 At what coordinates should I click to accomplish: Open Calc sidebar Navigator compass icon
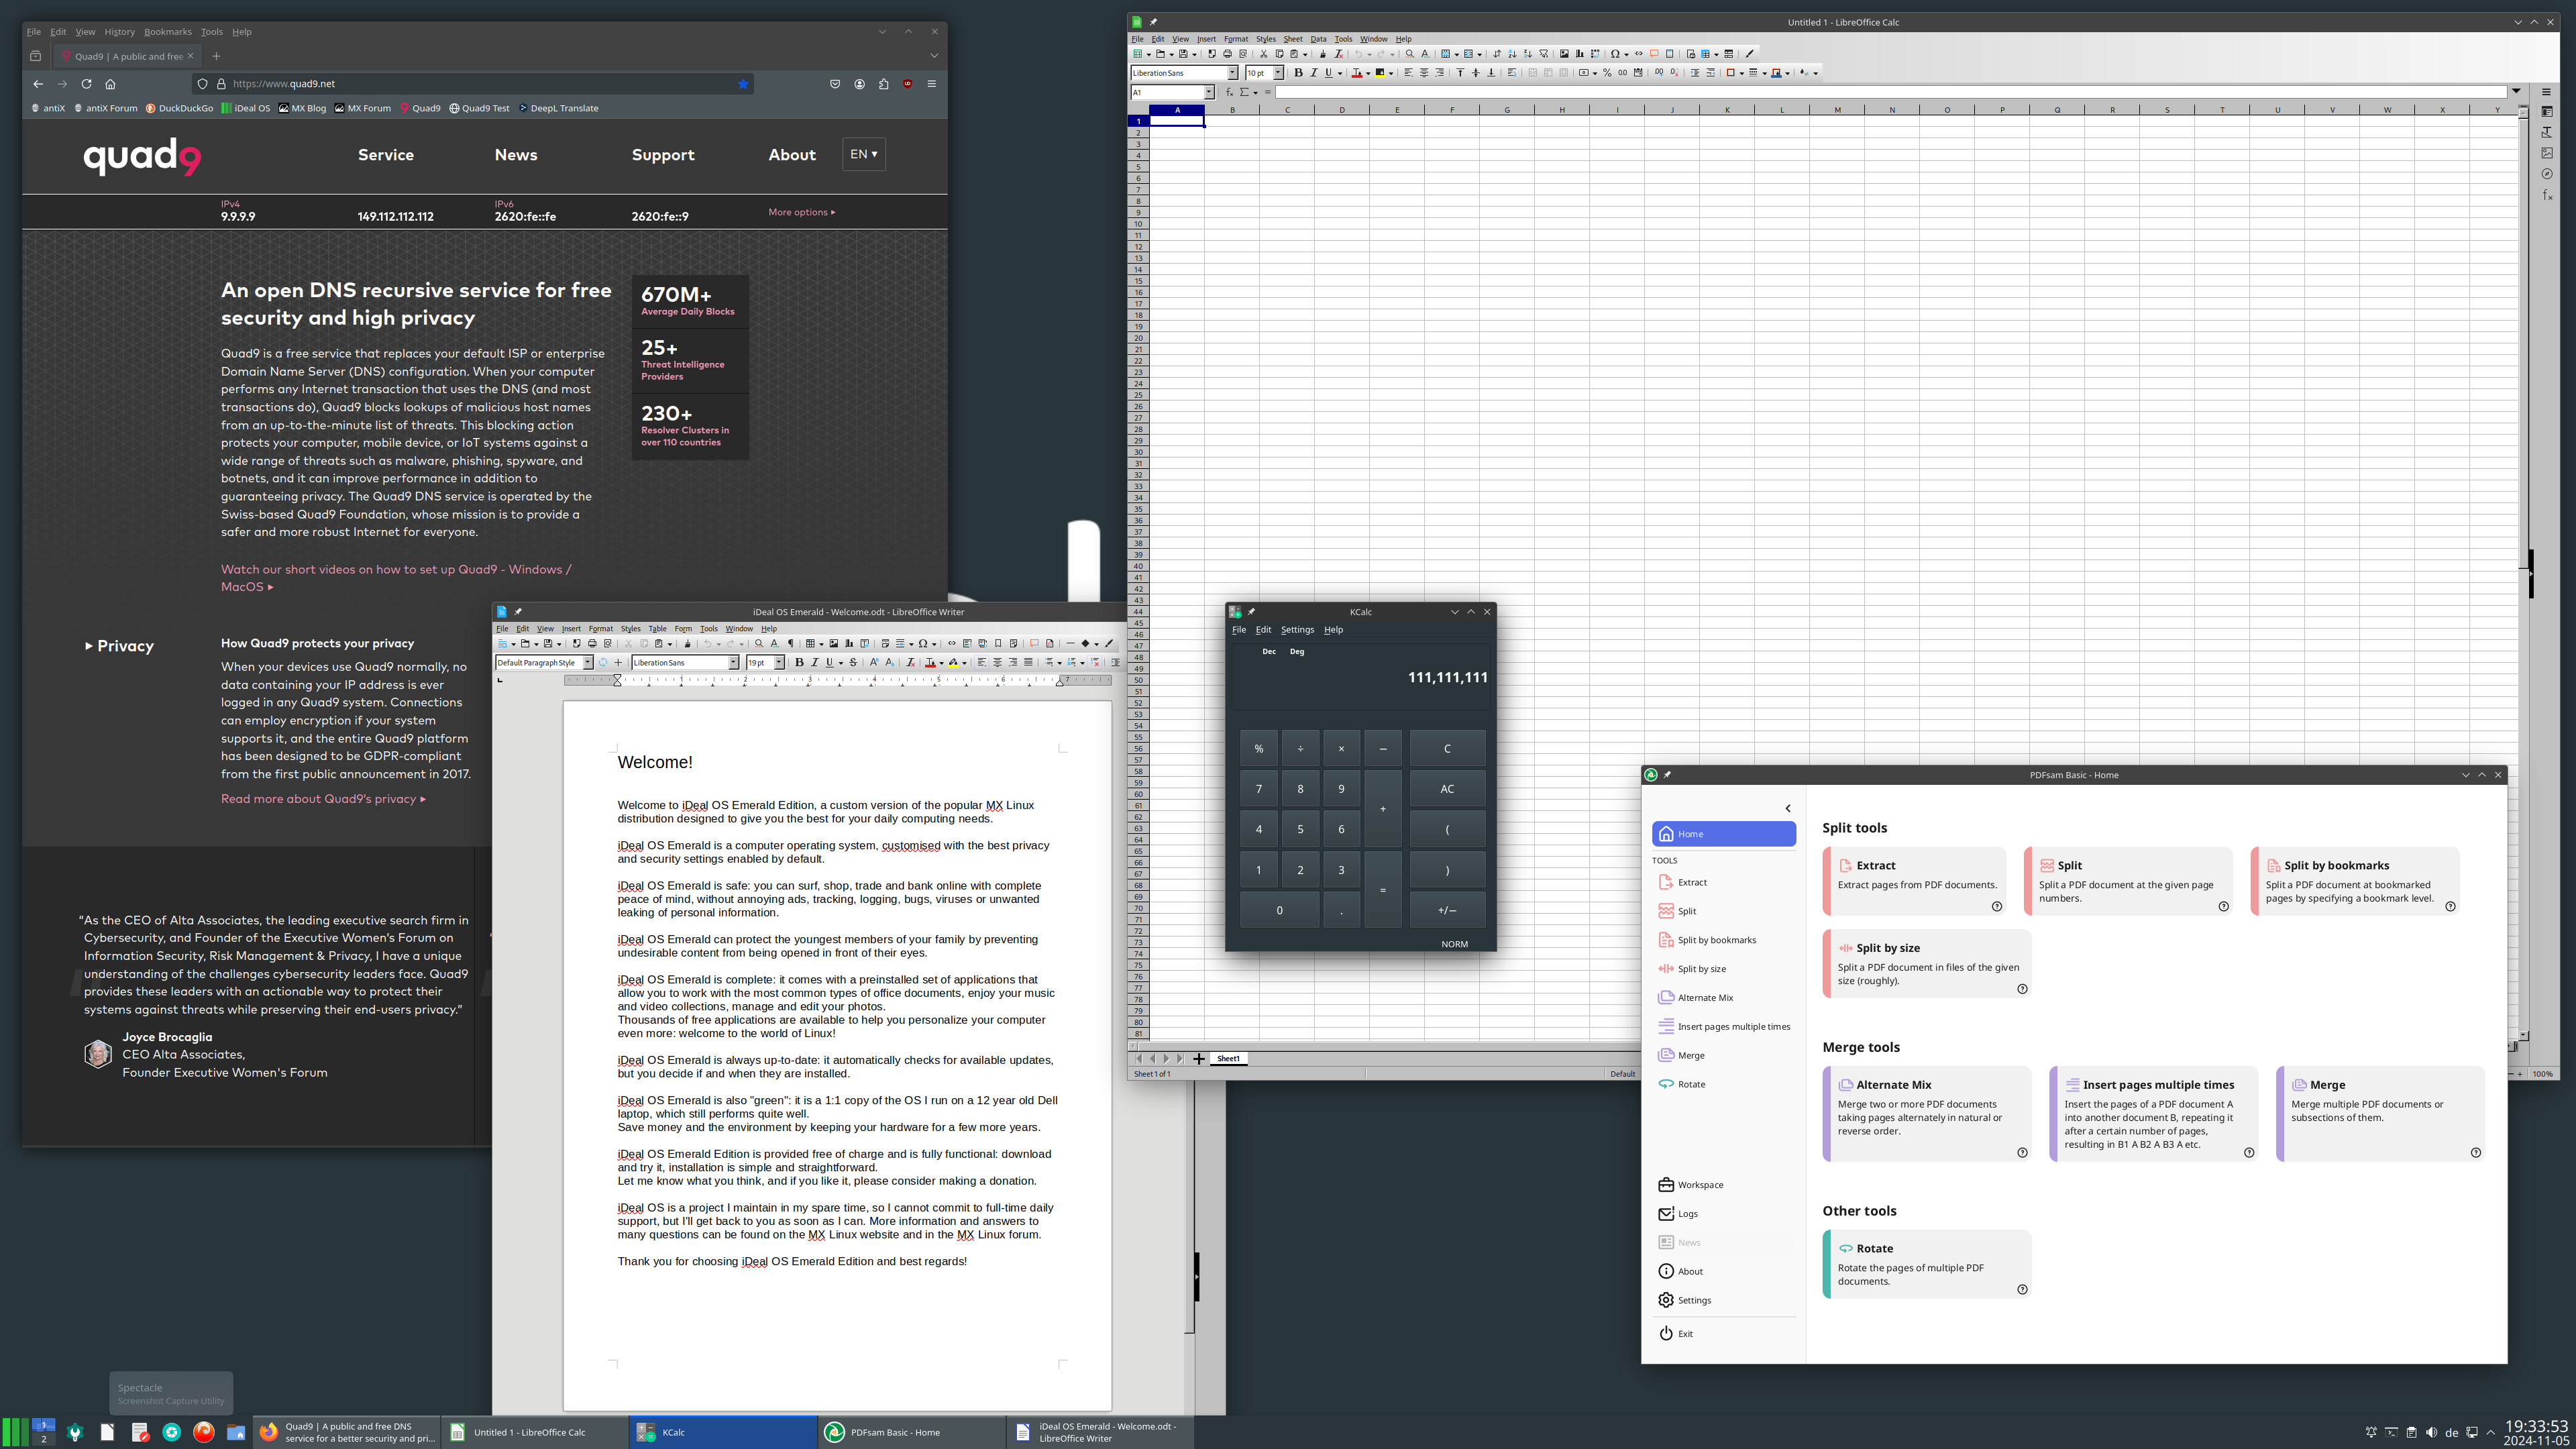(2547, 174)
